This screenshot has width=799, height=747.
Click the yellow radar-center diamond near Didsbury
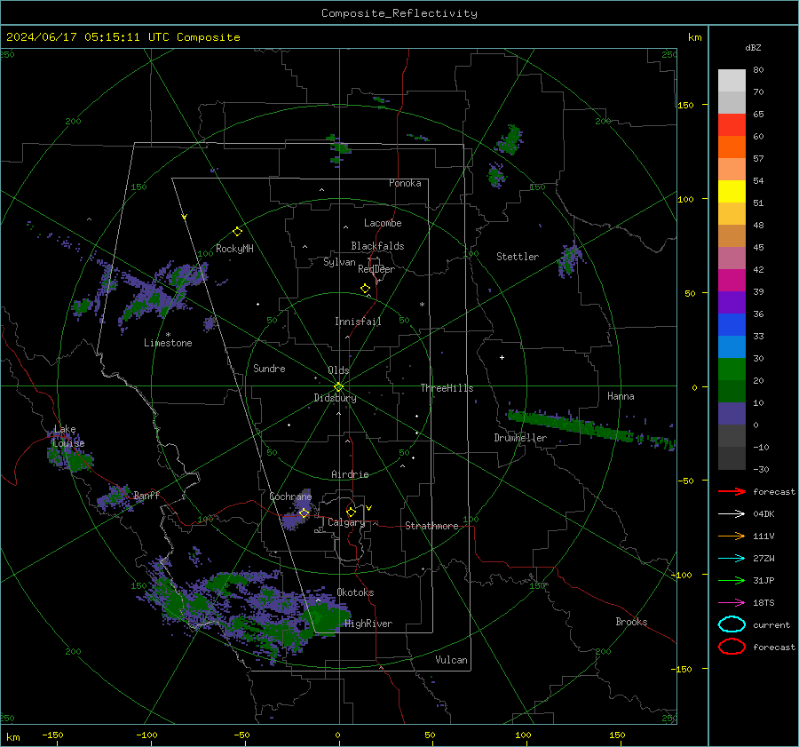click(x=339, y=387)
